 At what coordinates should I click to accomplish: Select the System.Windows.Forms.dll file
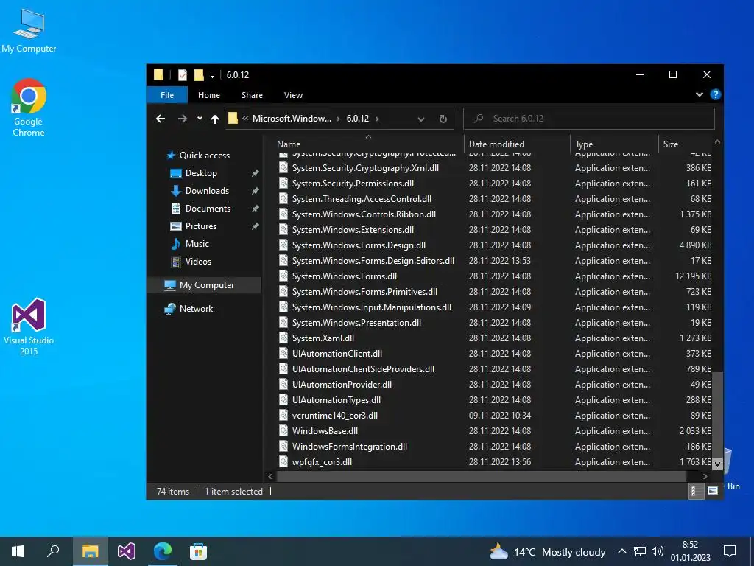pyautogui.click(x=345, y=276)
